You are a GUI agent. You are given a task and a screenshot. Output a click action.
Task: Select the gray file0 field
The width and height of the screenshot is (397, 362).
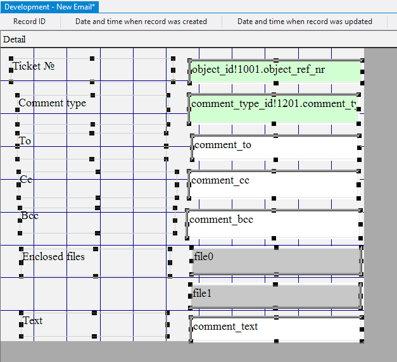click(x=277, y=261)
